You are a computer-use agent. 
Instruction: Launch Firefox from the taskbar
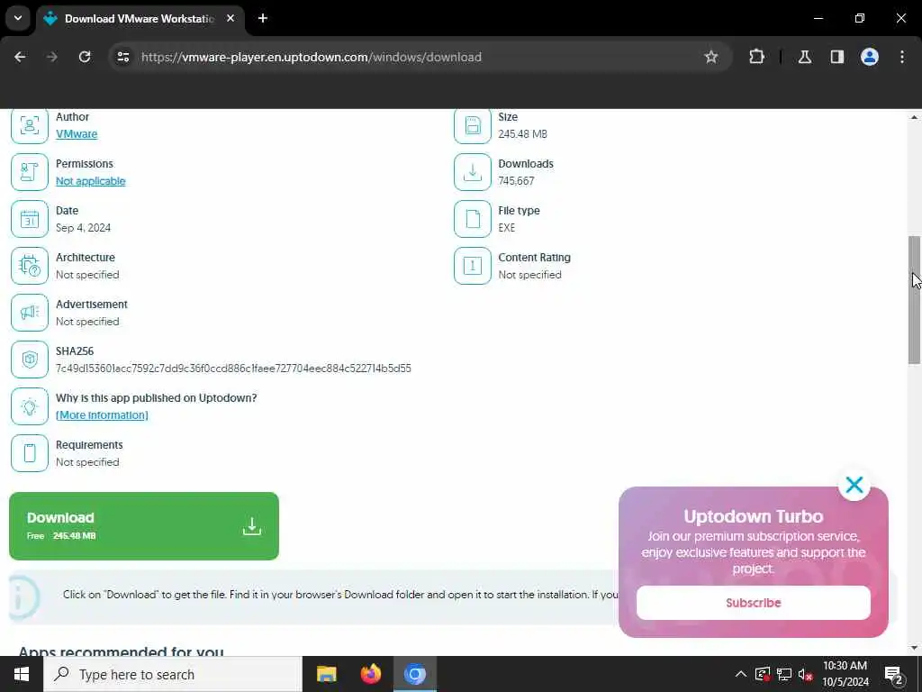point(370,674)
